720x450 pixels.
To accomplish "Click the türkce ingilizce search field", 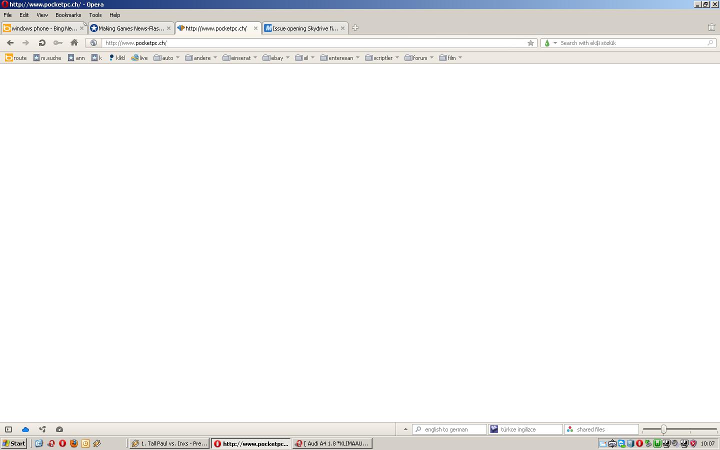I will coord(525,429).
